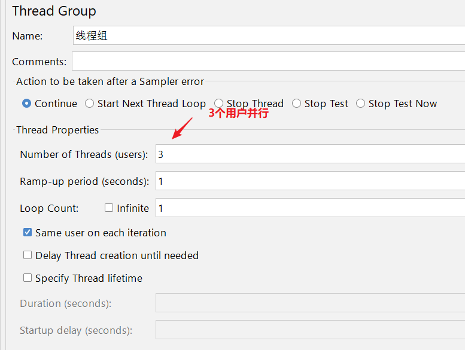Click the Thread Group panel title
Screen dimensions: 465x350
pyautogui.click(x=54, y=11)
